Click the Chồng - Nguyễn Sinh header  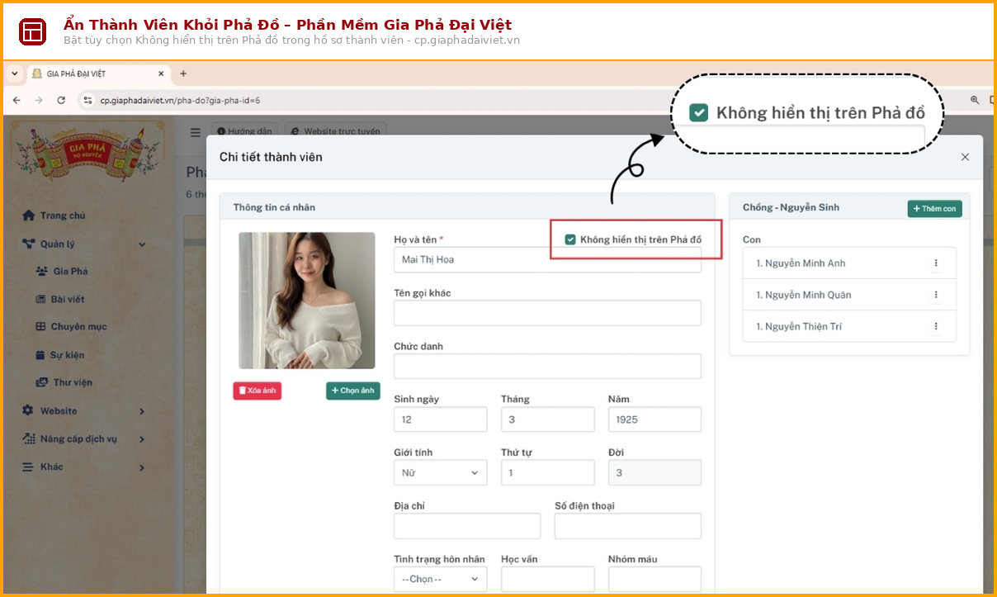[x=791, y=207]
